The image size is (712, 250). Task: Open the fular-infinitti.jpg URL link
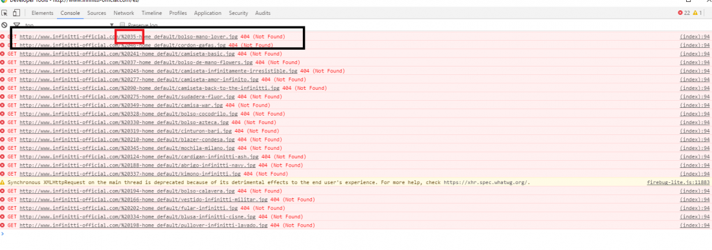tap(129, 208)
